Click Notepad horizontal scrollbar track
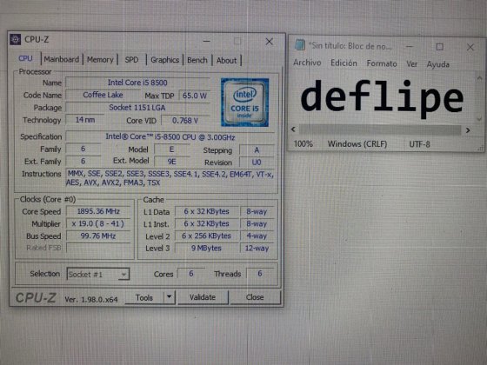Screen dimensions: 487x365 click(x=380, y=129)
